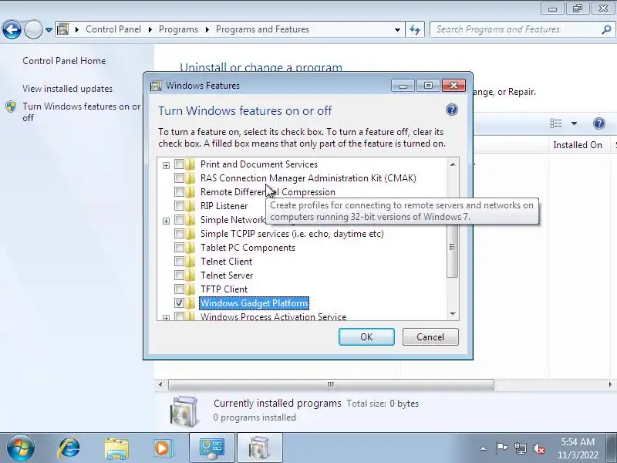This screenshot has width=617, height=463.
Task: Open View installed updates link
Action: [x=67, y=89]
